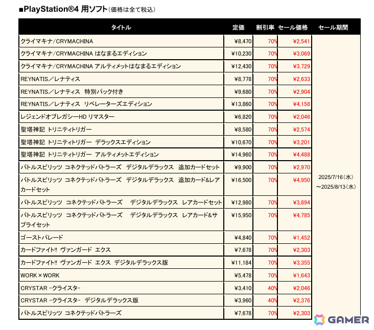Click 40% discount in CRYSTAR -クライスター- ¥3,410 row
Viewport: 374px width, 330px height.
coord(272,288)
